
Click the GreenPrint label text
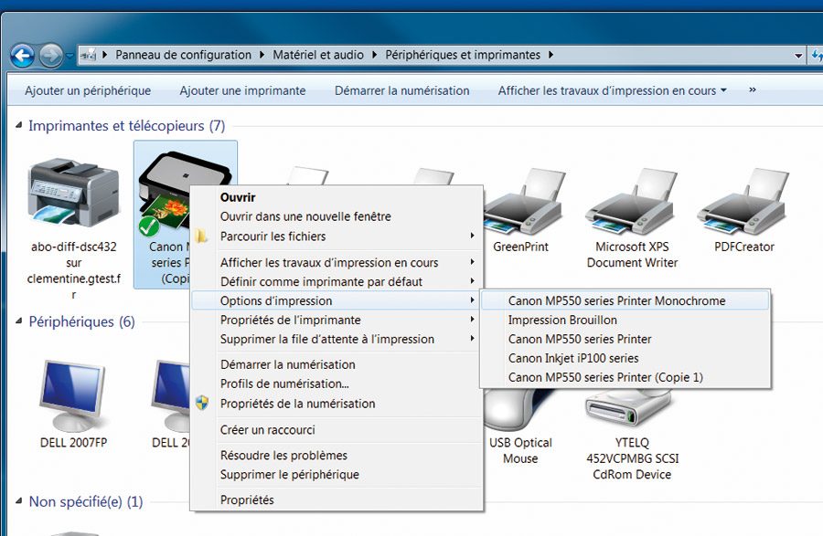pyautogui.click(x=520, y=247)
